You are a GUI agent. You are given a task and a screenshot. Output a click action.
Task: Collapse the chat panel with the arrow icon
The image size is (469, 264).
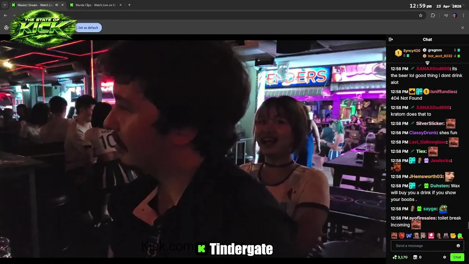tap(391, 39)
